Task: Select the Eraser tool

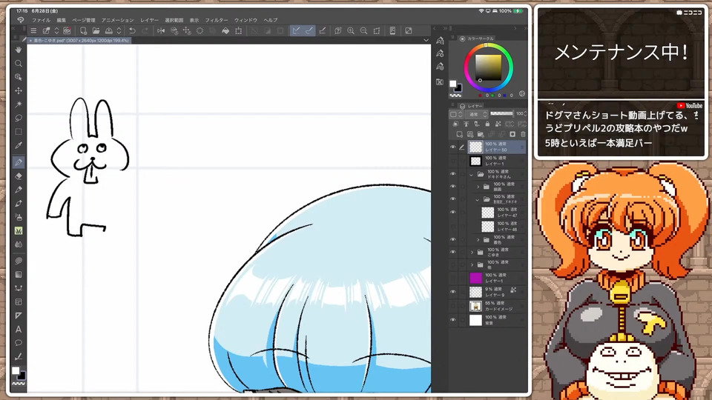Action: point(19,176)
